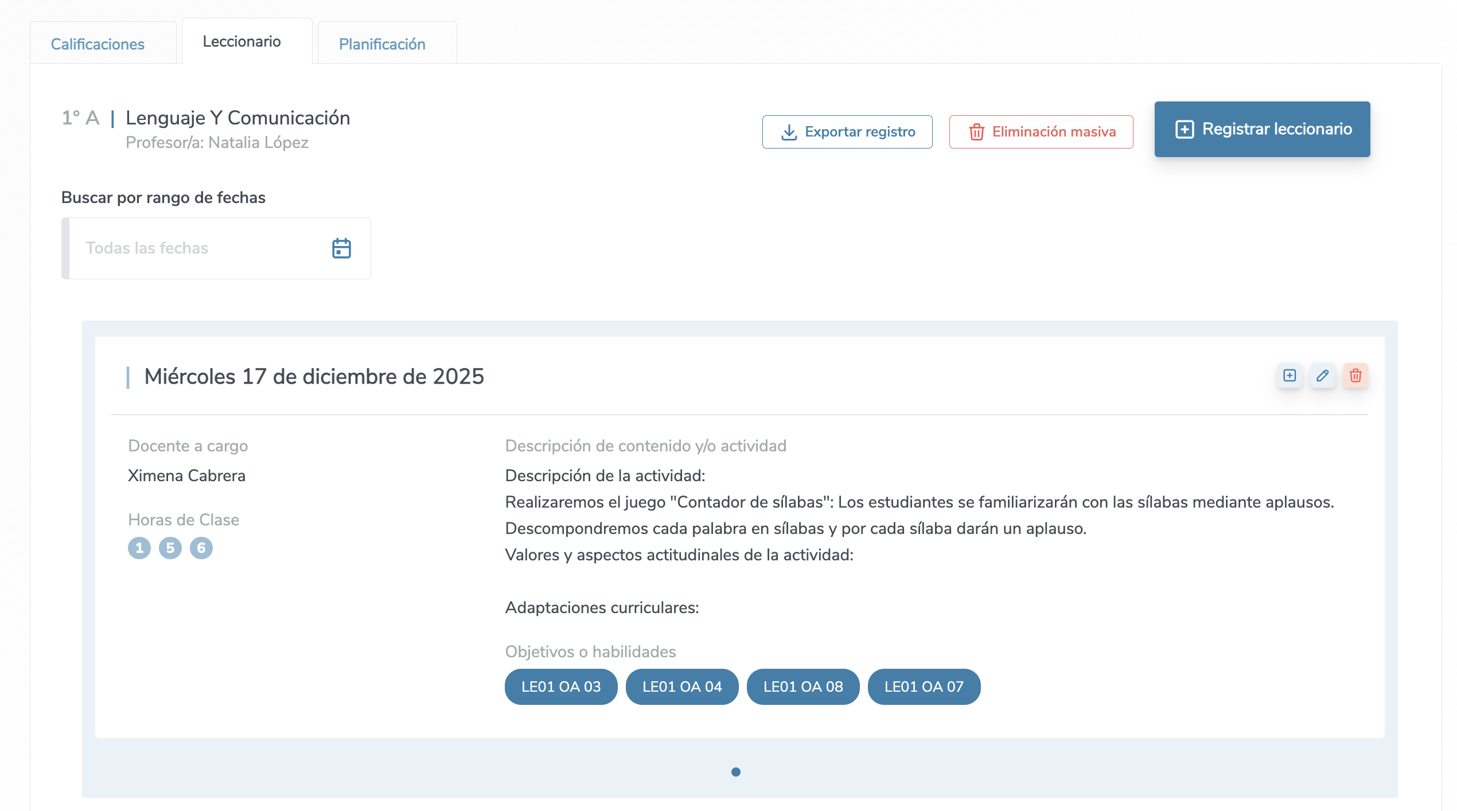Select class hour badge 5

170,548
